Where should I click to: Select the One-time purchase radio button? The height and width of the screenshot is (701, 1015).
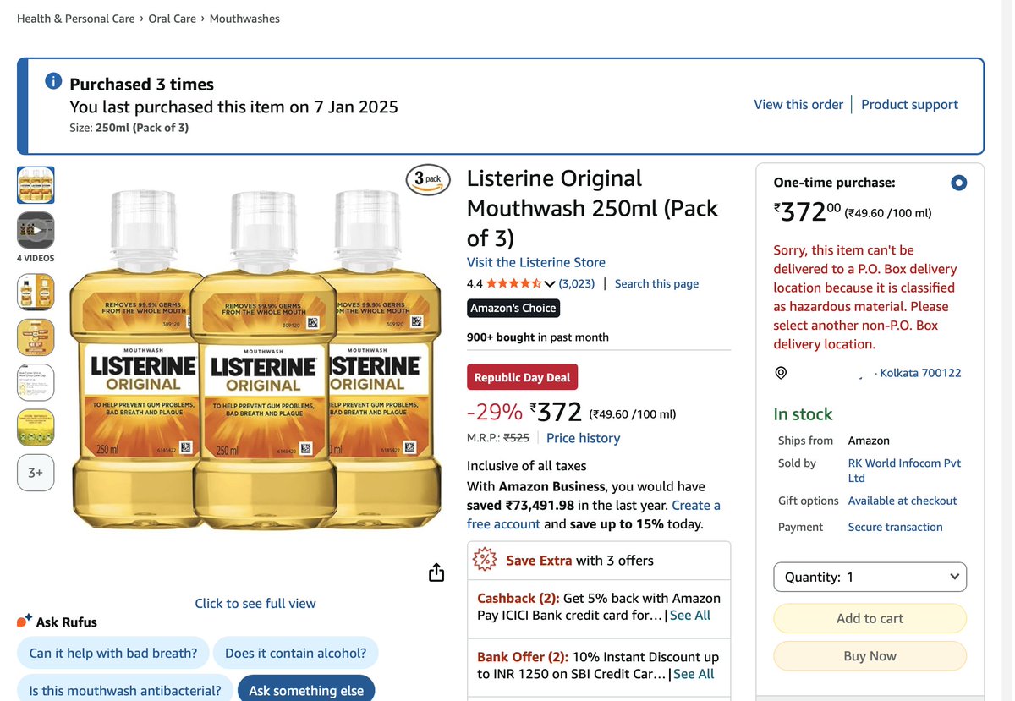(958, 183)
